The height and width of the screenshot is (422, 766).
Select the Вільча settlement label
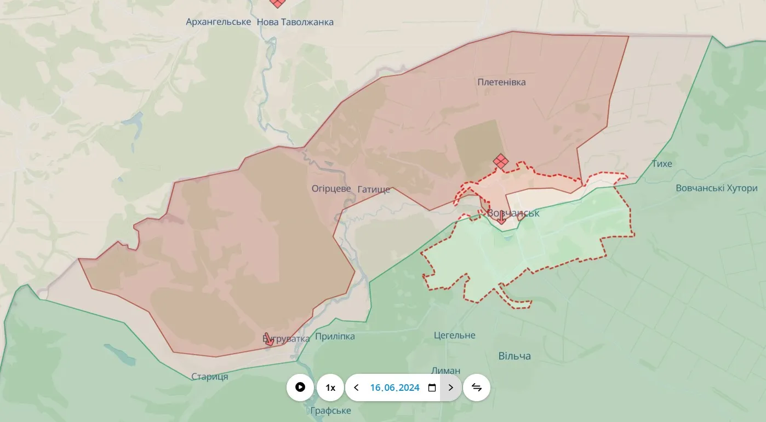(516, 355)
